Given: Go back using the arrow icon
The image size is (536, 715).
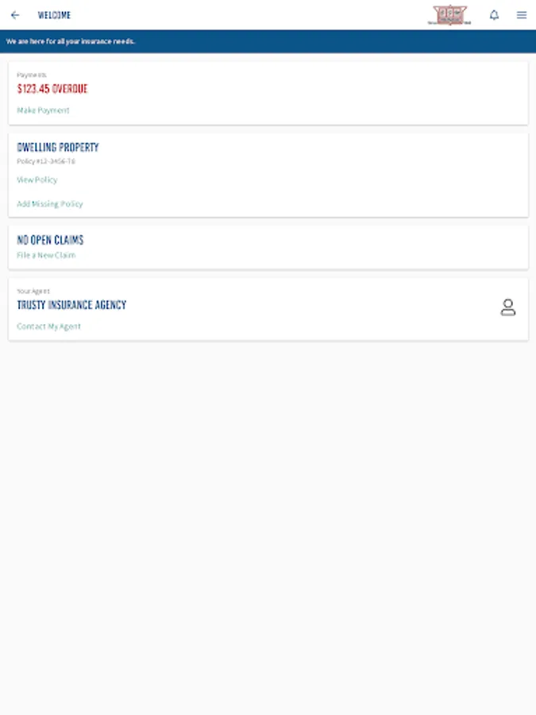Looking at the screenshot, I should click(x=15, y=15).
